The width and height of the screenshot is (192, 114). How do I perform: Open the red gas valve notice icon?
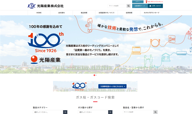pos(146,2)
